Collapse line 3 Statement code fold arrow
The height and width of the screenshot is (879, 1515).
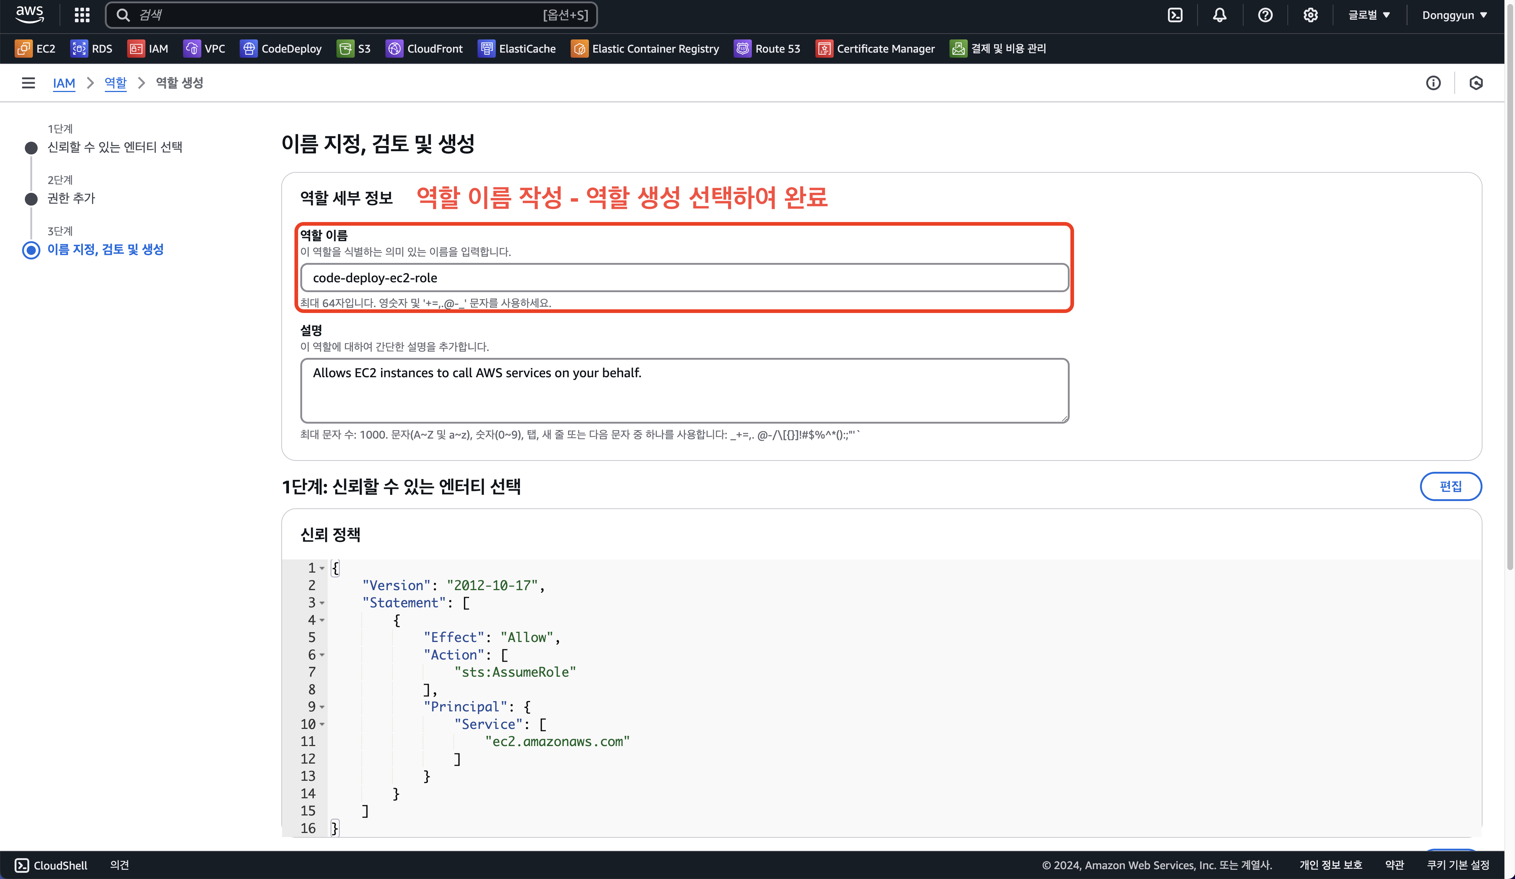[322, 603]
